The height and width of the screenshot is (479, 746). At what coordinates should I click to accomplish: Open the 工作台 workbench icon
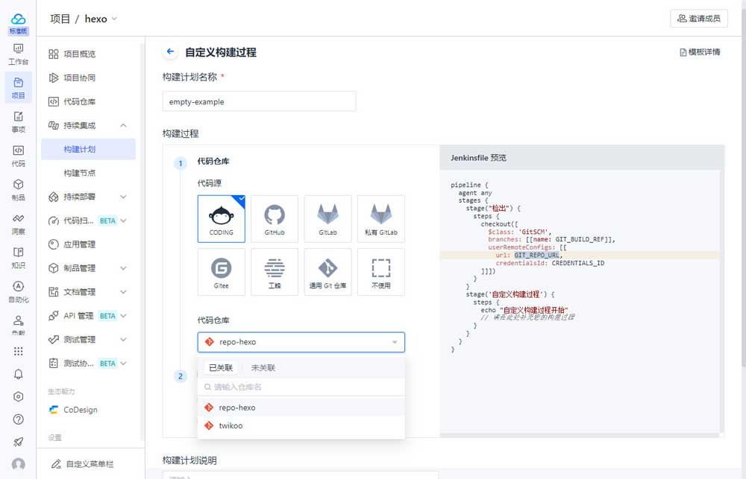(x=18, y=54)
